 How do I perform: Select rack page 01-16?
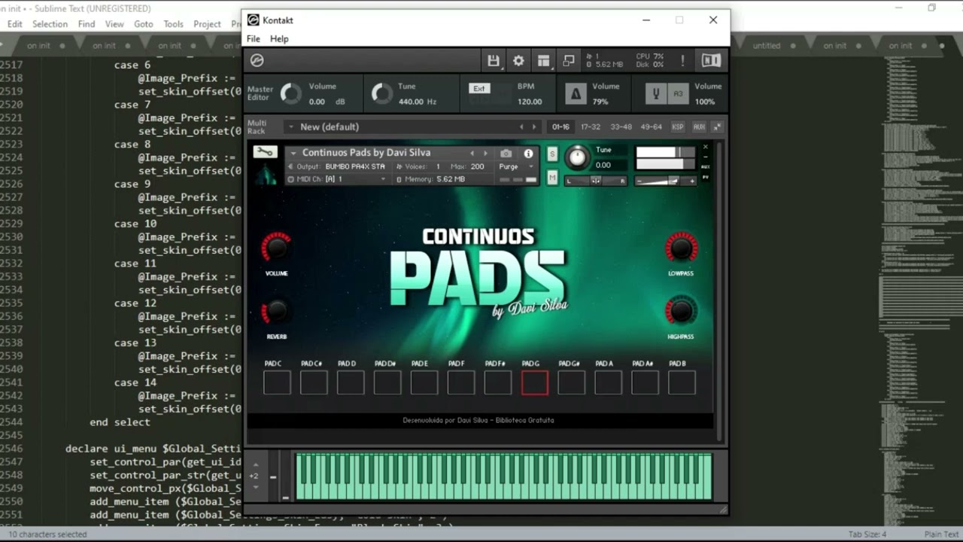(x=561, y=127)
